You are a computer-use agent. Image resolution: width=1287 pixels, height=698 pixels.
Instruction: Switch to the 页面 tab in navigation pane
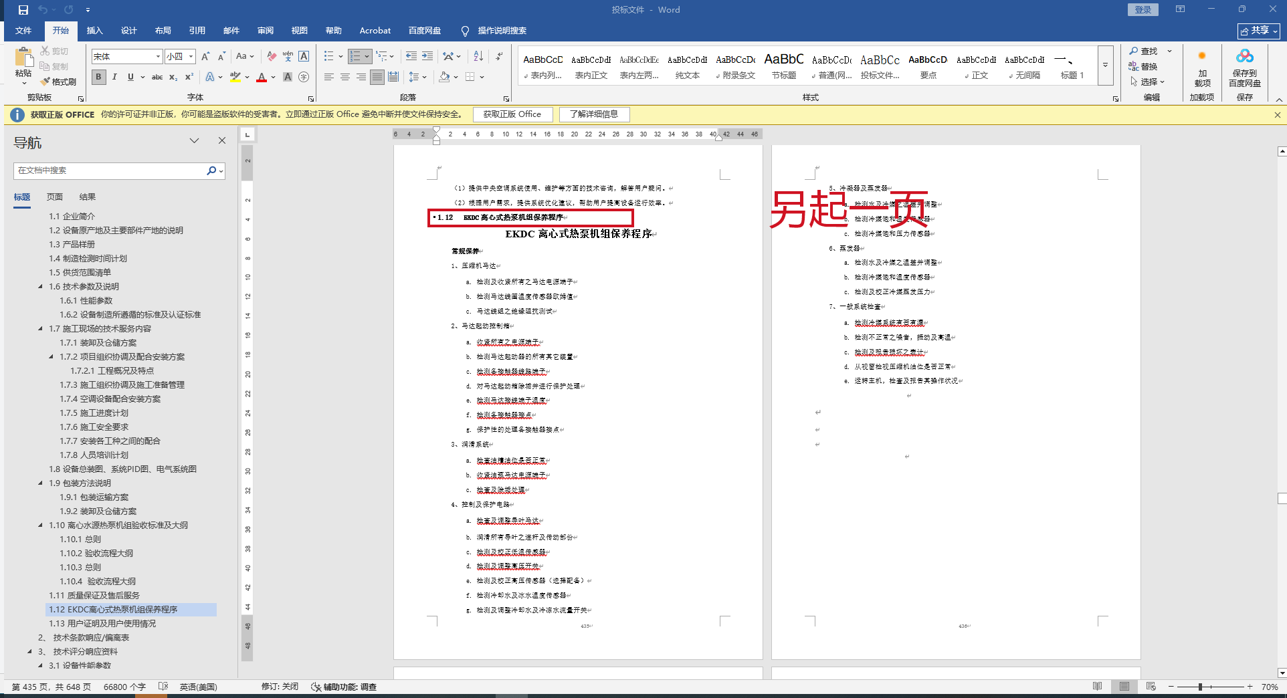click(55, 197)
